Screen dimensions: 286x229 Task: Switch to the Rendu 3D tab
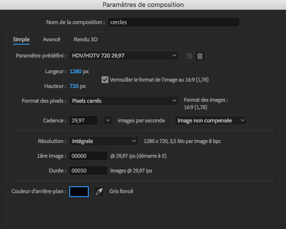[x=86, y=39]
